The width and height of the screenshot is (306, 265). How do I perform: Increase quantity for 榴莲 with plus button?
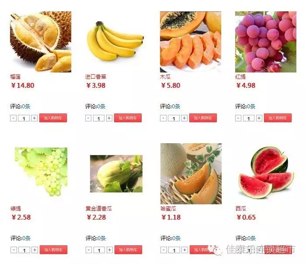[35, 118]
